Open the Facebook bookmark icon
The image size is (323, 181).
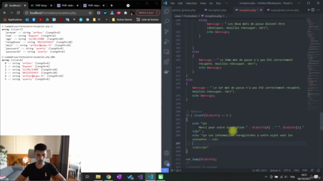(34, 20)
